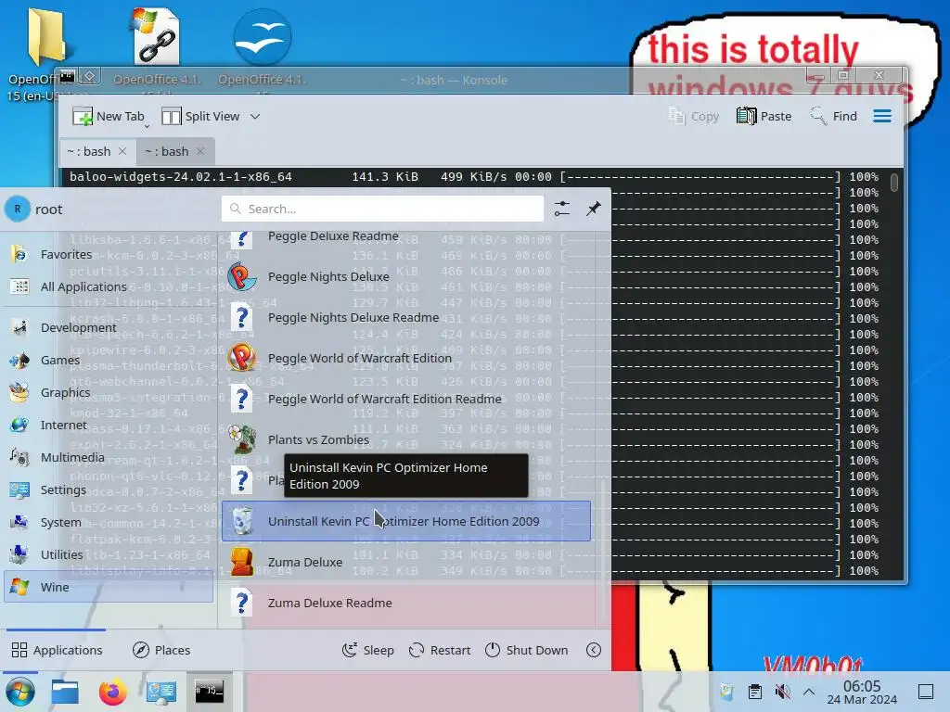Open Peggle World of Warcraft Edition Readme icon
Image resolution: width=950 pixels, height=712 pixels.
pos(242,399)
